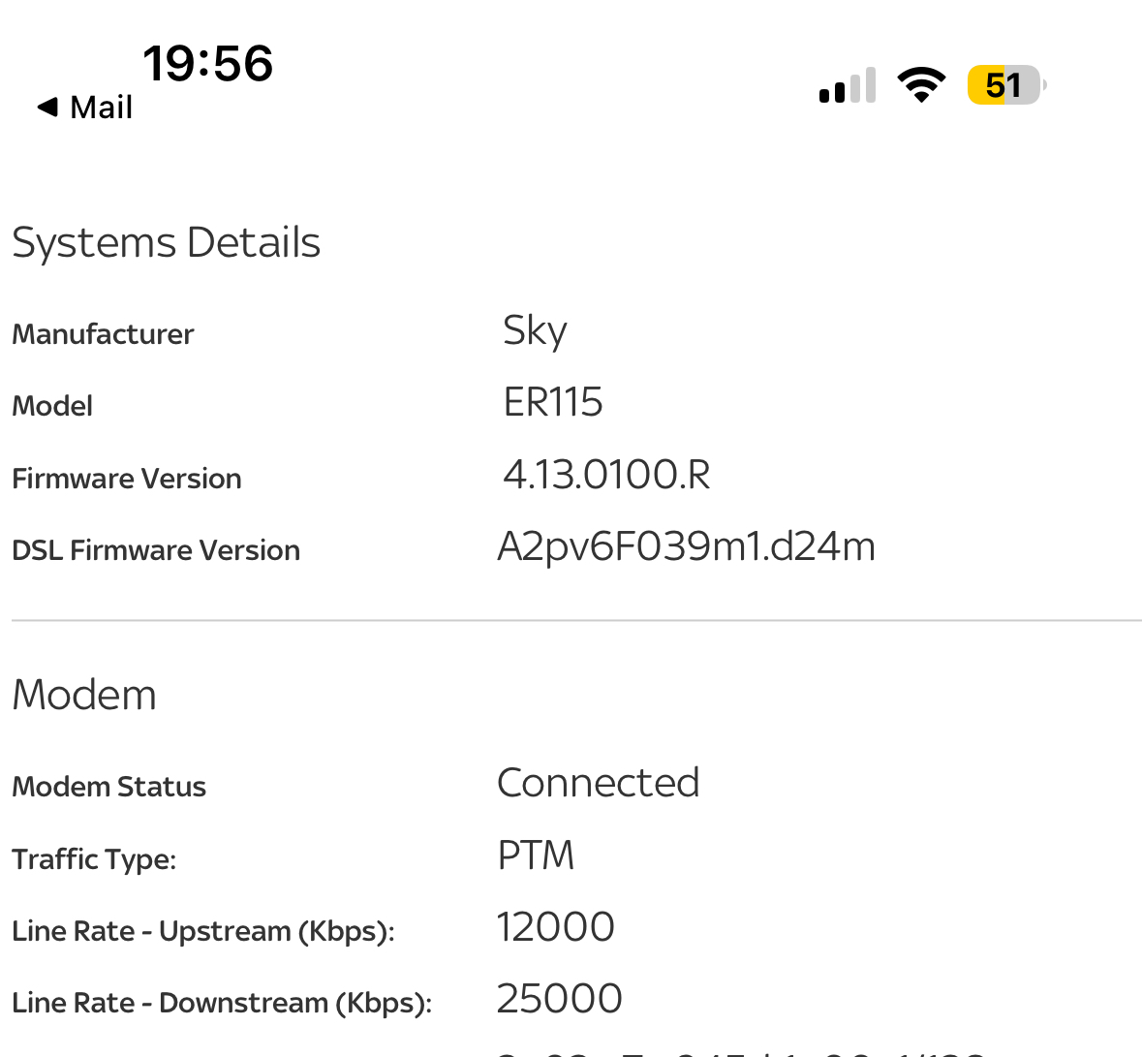Click the DSL Firmware Version label
The height and width of the screenshot is (1057, 1142).
click(x=156, y=550)
